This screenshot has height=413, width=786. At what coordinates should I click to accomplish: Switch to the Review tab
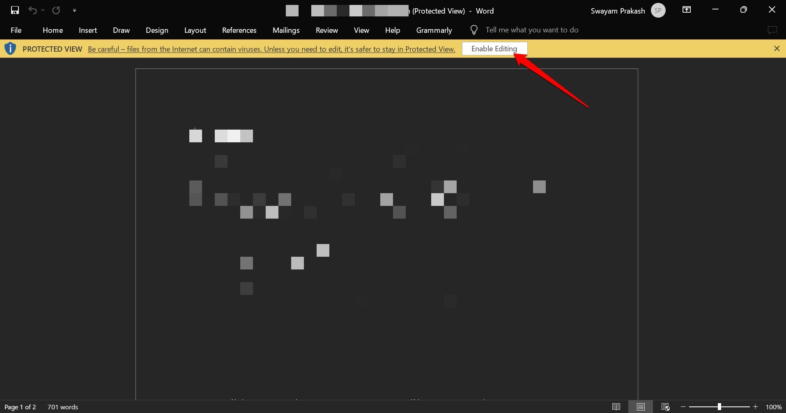(327, 30)
